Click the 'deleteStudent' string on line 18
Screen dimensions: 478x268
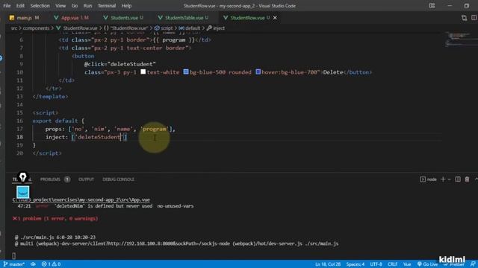pos(99,137)
